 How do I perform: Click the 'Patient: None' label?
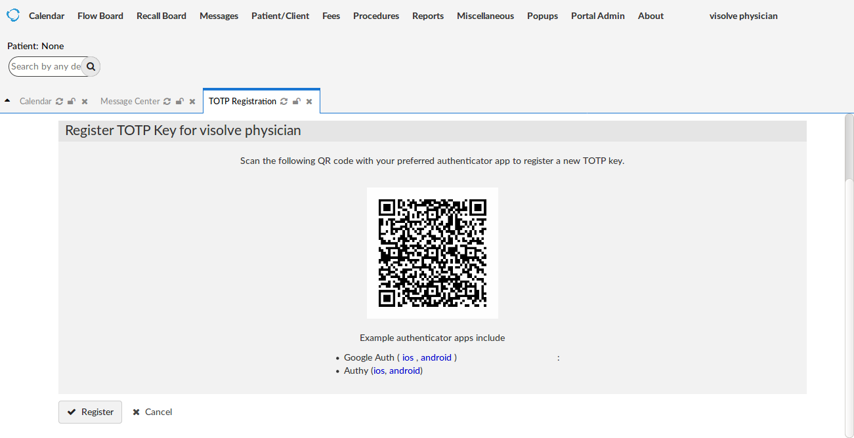point(35,46)
